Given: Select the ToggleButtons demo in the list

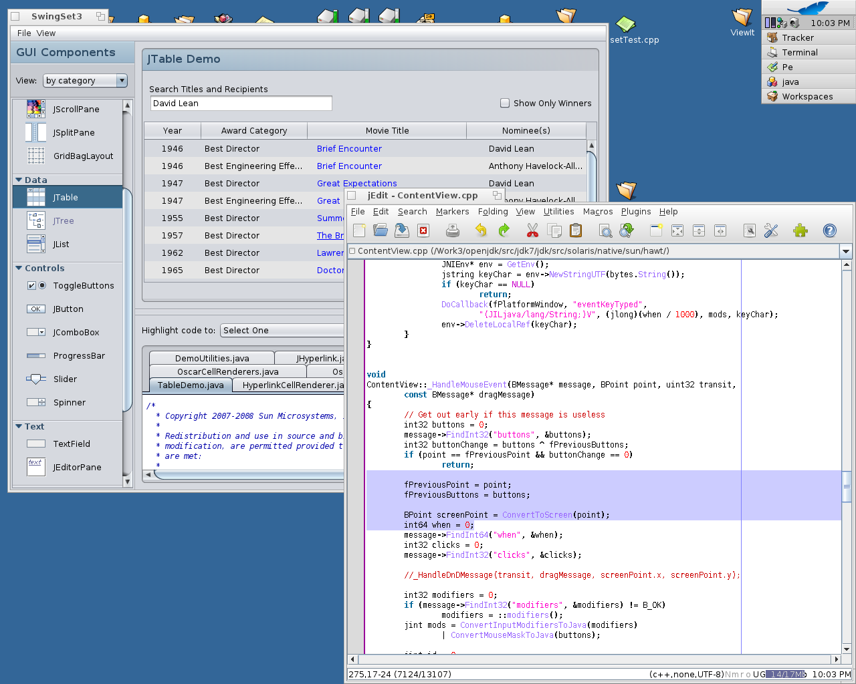Looking at the screenshot, I should 68,285.
